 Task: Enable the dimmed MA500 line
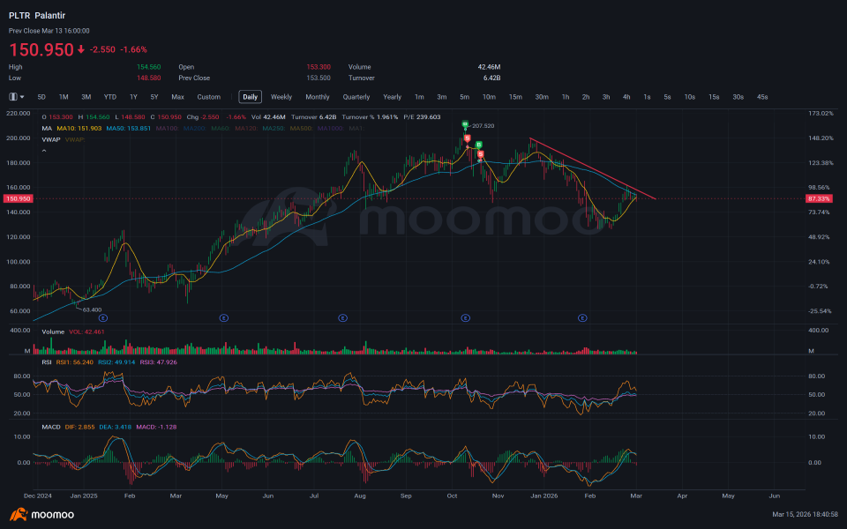pyautogui.click(x=302, y=129)
